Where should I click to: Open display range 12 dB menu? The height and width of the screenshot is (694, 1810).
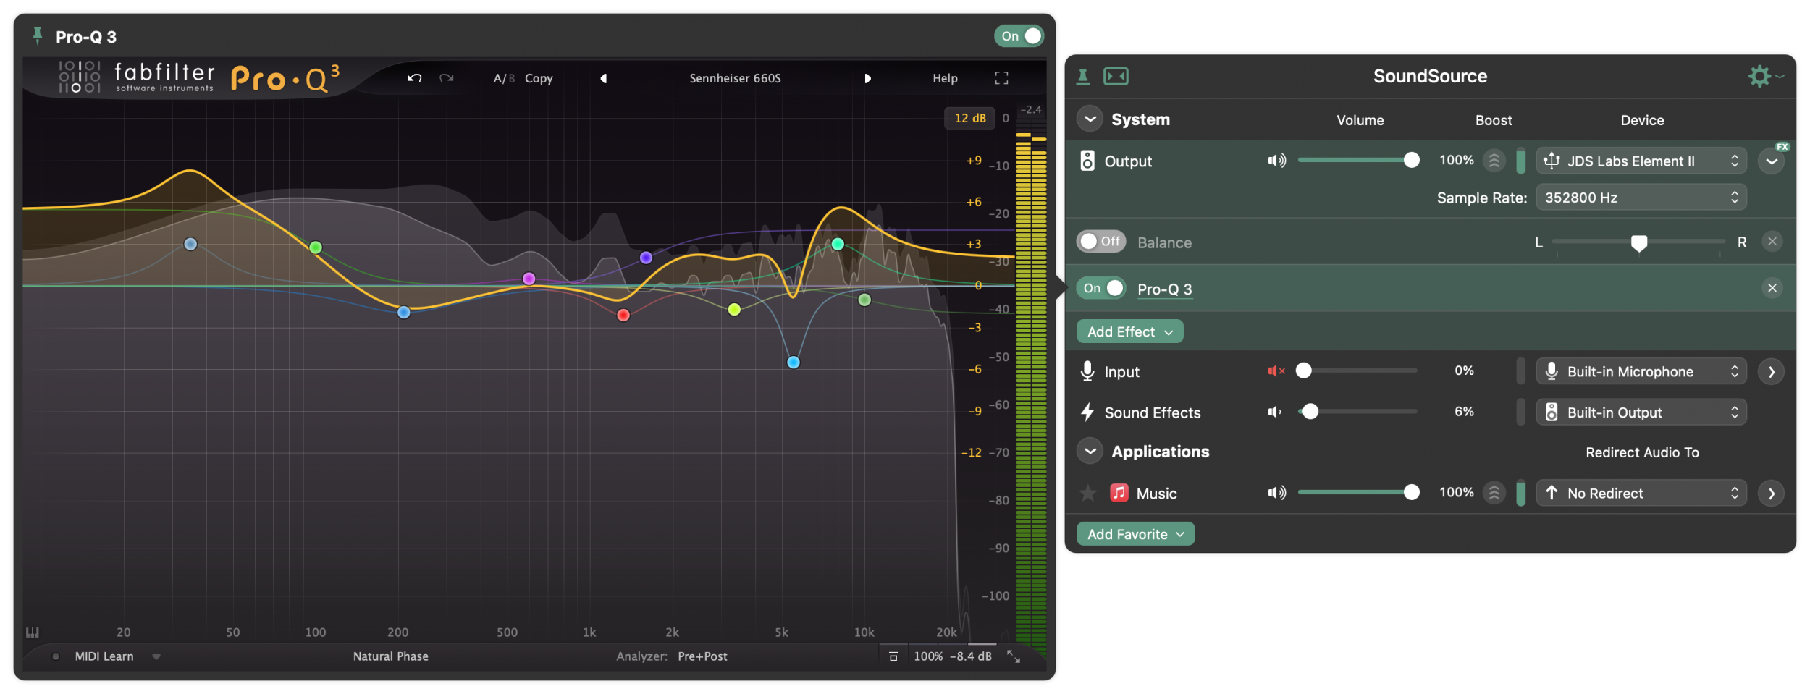click(969, 118)
